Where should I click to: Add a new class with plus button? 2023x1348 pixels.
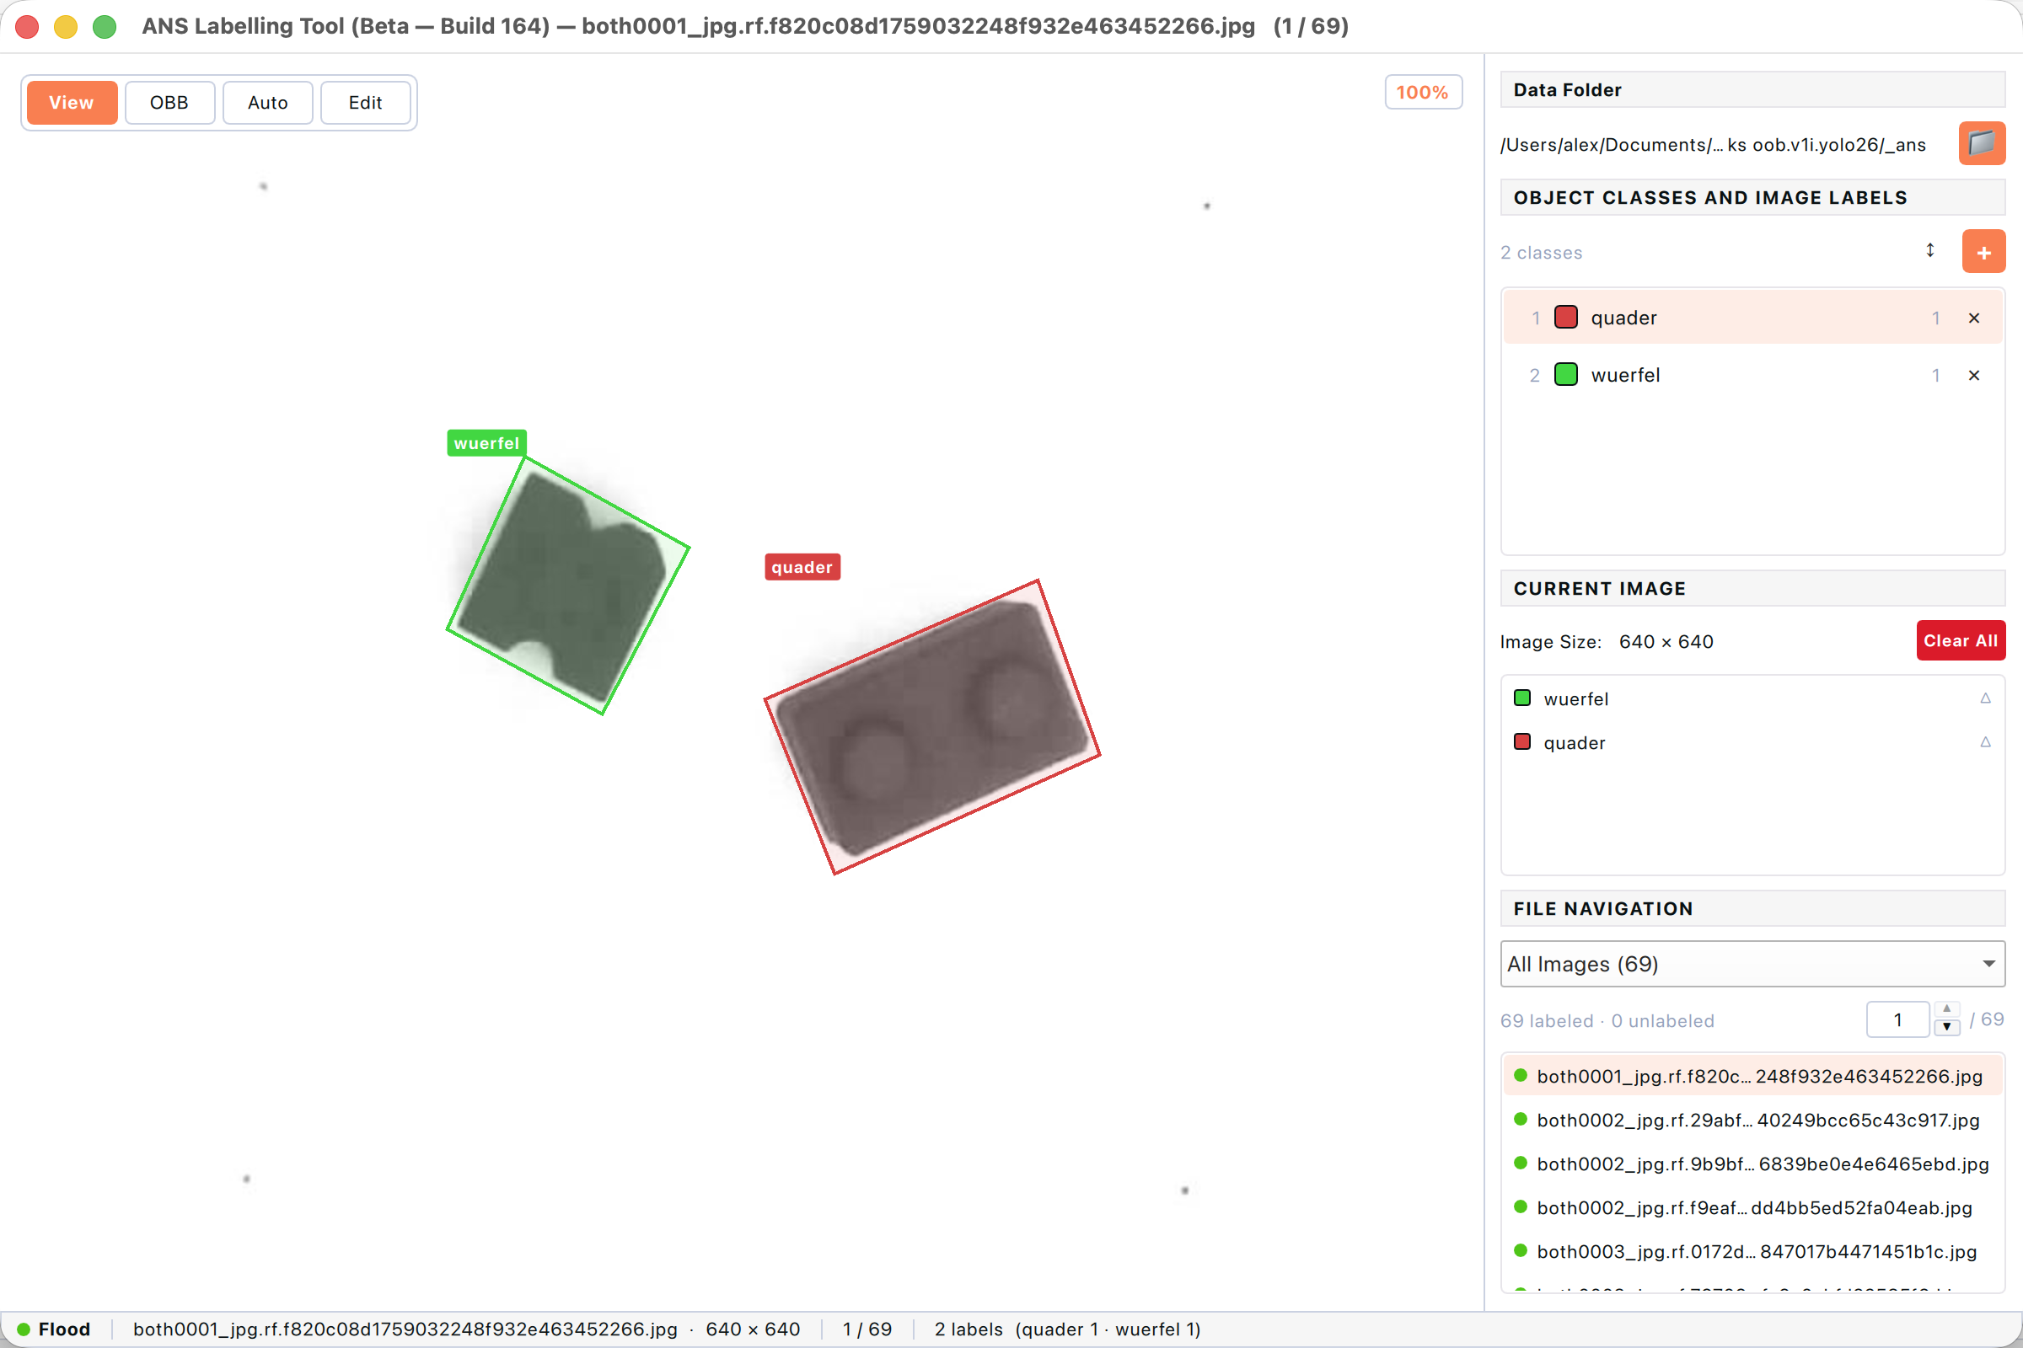coord(1983,252)
